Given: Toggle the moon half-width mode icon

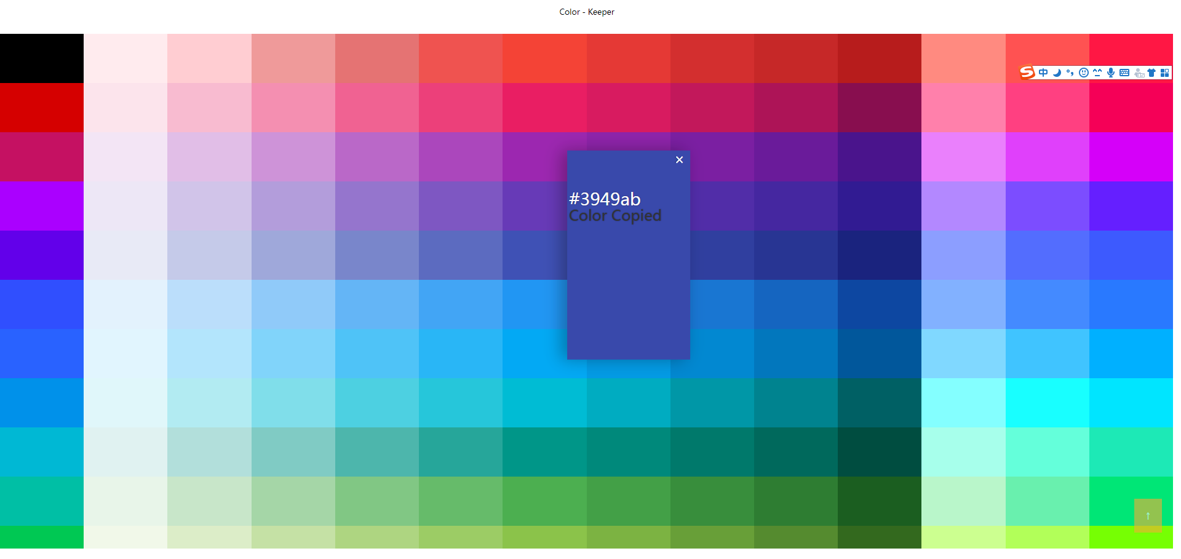Looking at the screenshot, I should [x=1057, y=73].
